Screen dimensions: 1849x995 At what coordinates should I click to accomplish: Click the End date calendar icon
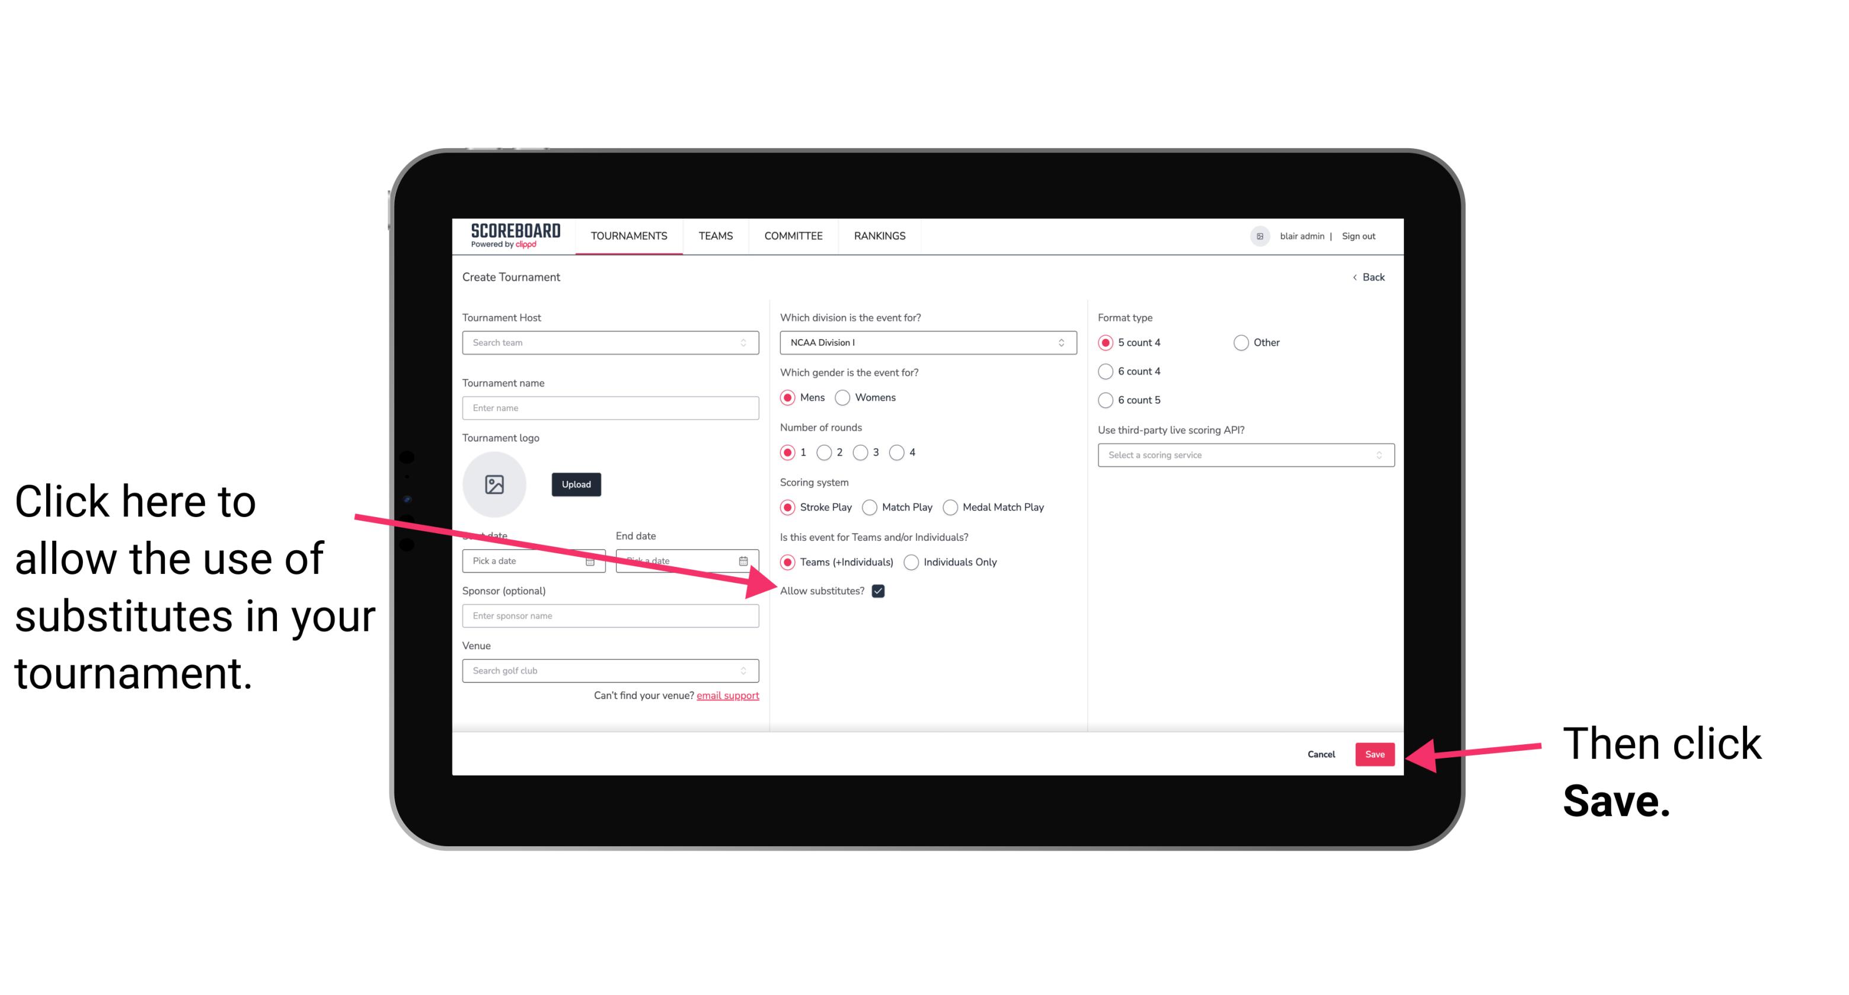(746, 560)
